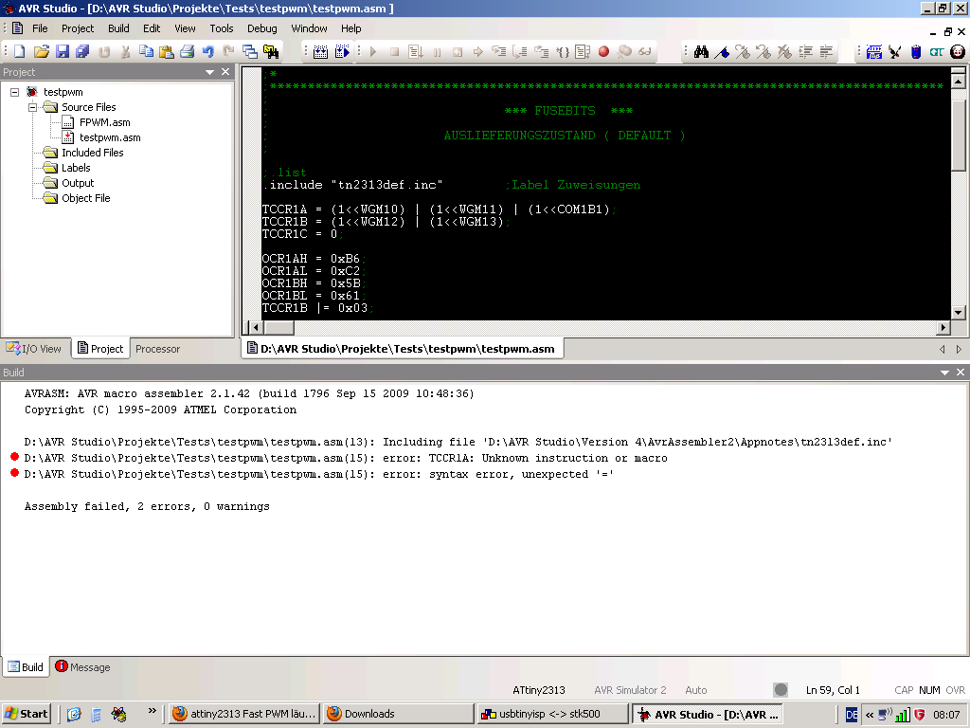This screenshot has width=970, height=728.
Task: Select the Object File folder
Action: (x=85, y=198)
